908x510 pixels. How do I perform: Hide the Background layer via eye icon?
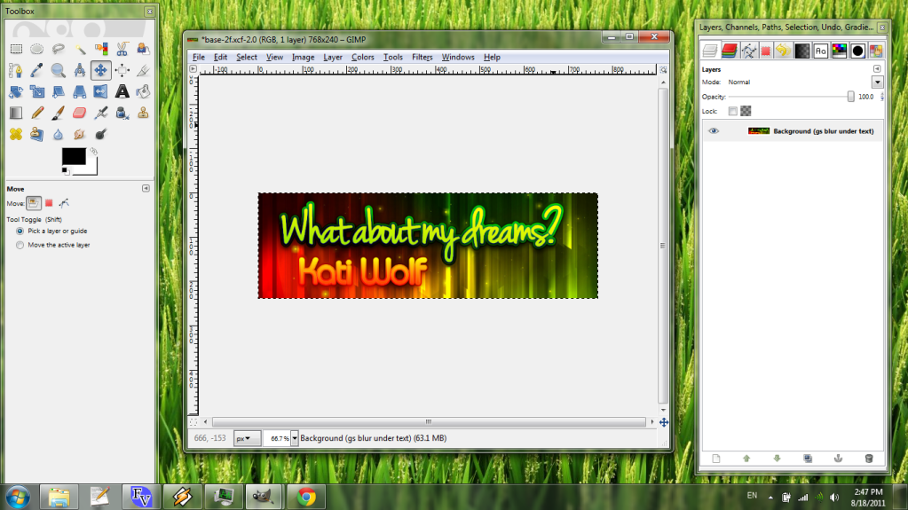(x=714, y=131)
